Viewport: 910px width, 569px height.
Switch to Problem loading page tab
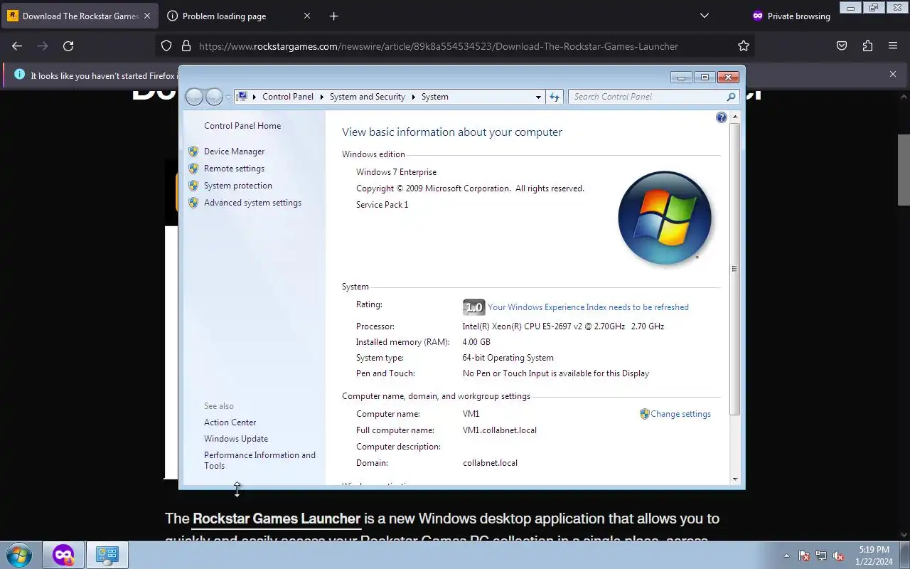click(x=224, y=16)
